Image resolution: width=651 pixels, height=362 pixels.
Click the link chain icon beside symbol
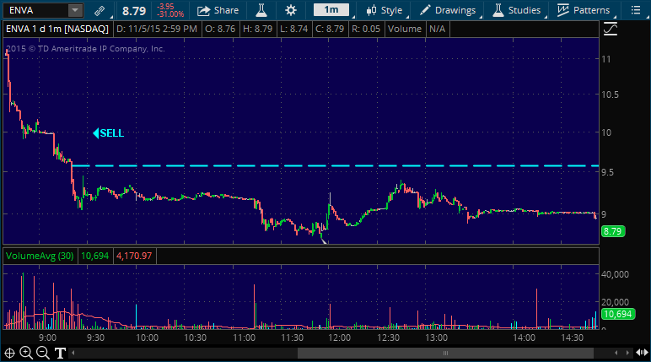click(x=100, y=10)
